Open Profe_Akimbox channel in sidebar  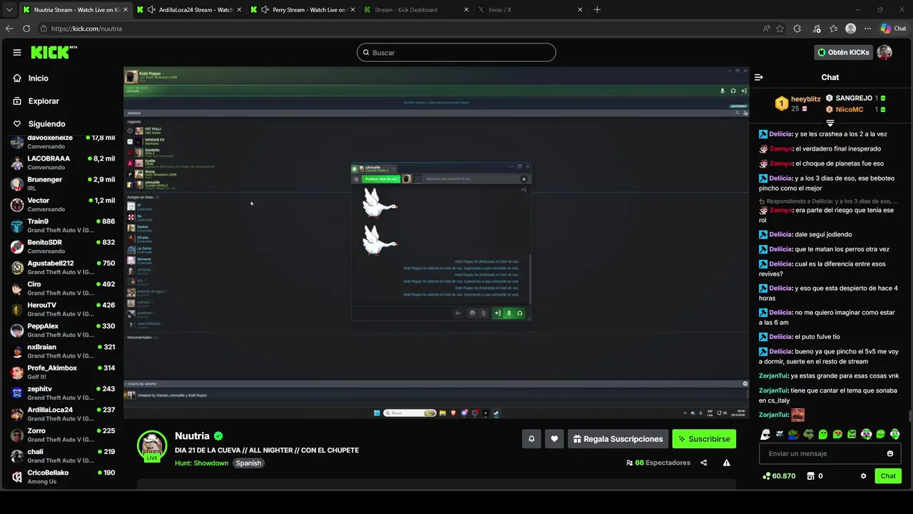63,372
